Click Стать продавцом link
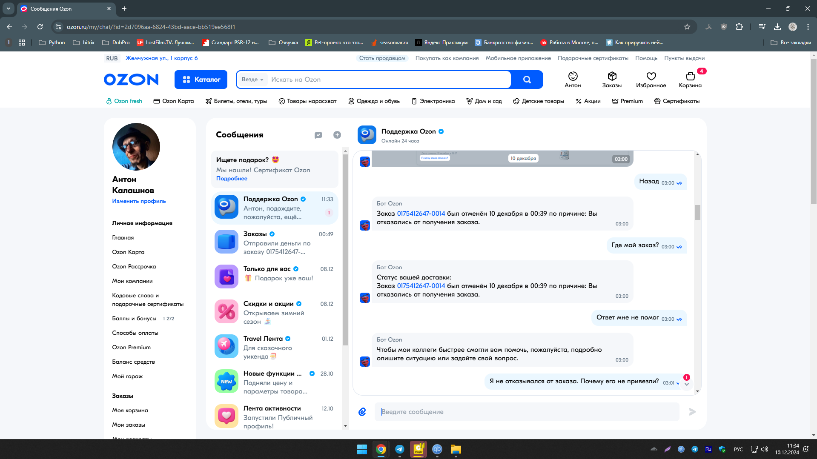817x459 pixels. coord(382,58)
